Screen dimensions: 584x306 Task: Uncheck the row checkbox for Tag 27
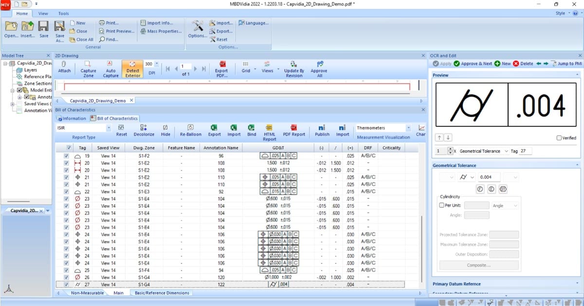(67, 285)
